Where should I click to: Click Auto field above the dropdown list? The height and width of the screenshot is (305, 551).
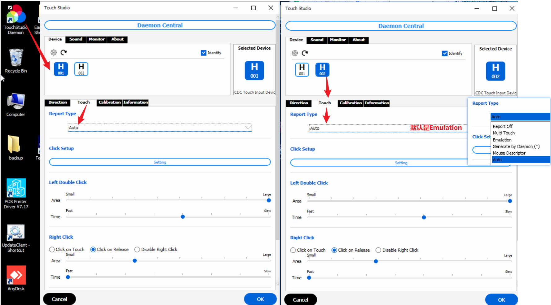tap(520, 117)
